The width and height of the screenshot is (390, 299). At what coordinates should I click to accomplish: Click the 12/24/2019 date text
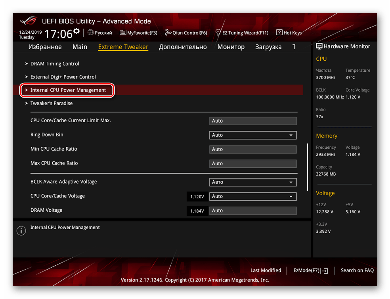click(31, 32)
